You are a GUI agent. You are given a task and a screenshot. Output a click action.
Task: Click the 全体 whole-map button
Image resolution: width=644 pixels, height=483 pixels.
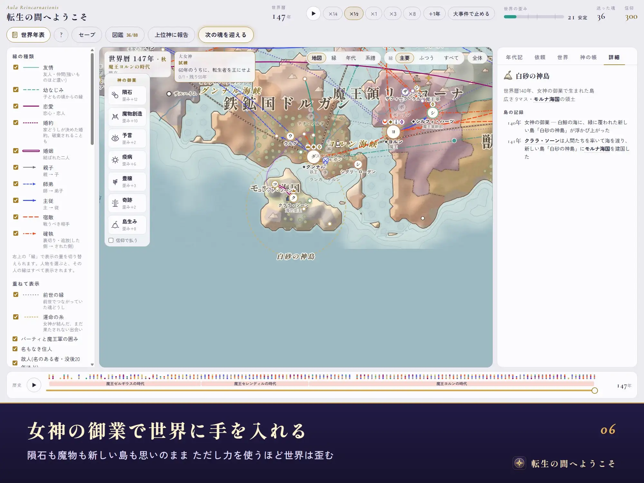coord(477,58)
